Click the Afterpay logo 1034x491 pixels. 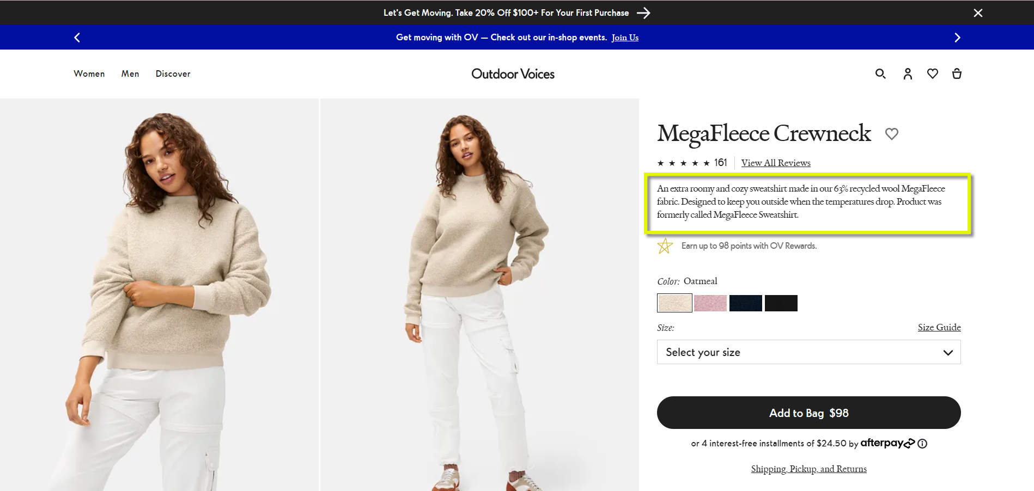pyautogui.click(x=887, y=443)
